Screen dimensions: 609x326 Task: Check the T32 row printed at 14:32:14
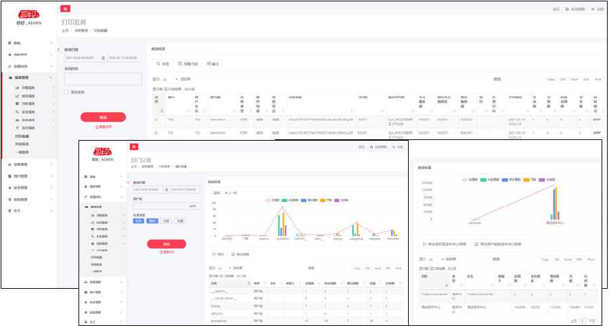[x=156, y=120]
